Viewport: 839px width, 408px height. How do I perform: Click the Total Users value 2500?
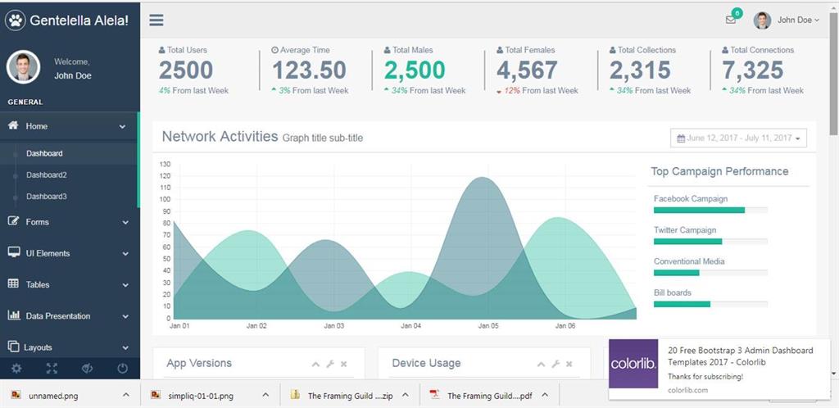186,70
